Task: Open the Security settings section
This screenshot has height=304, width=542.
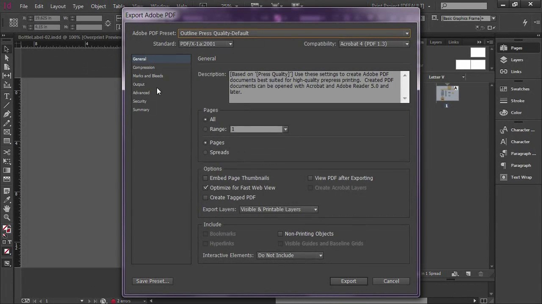Action: coord(139,101)
